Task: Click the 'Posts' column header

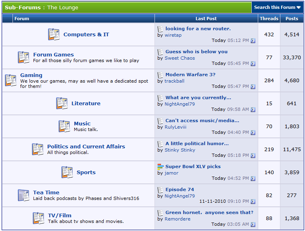Action: point(292,19)
